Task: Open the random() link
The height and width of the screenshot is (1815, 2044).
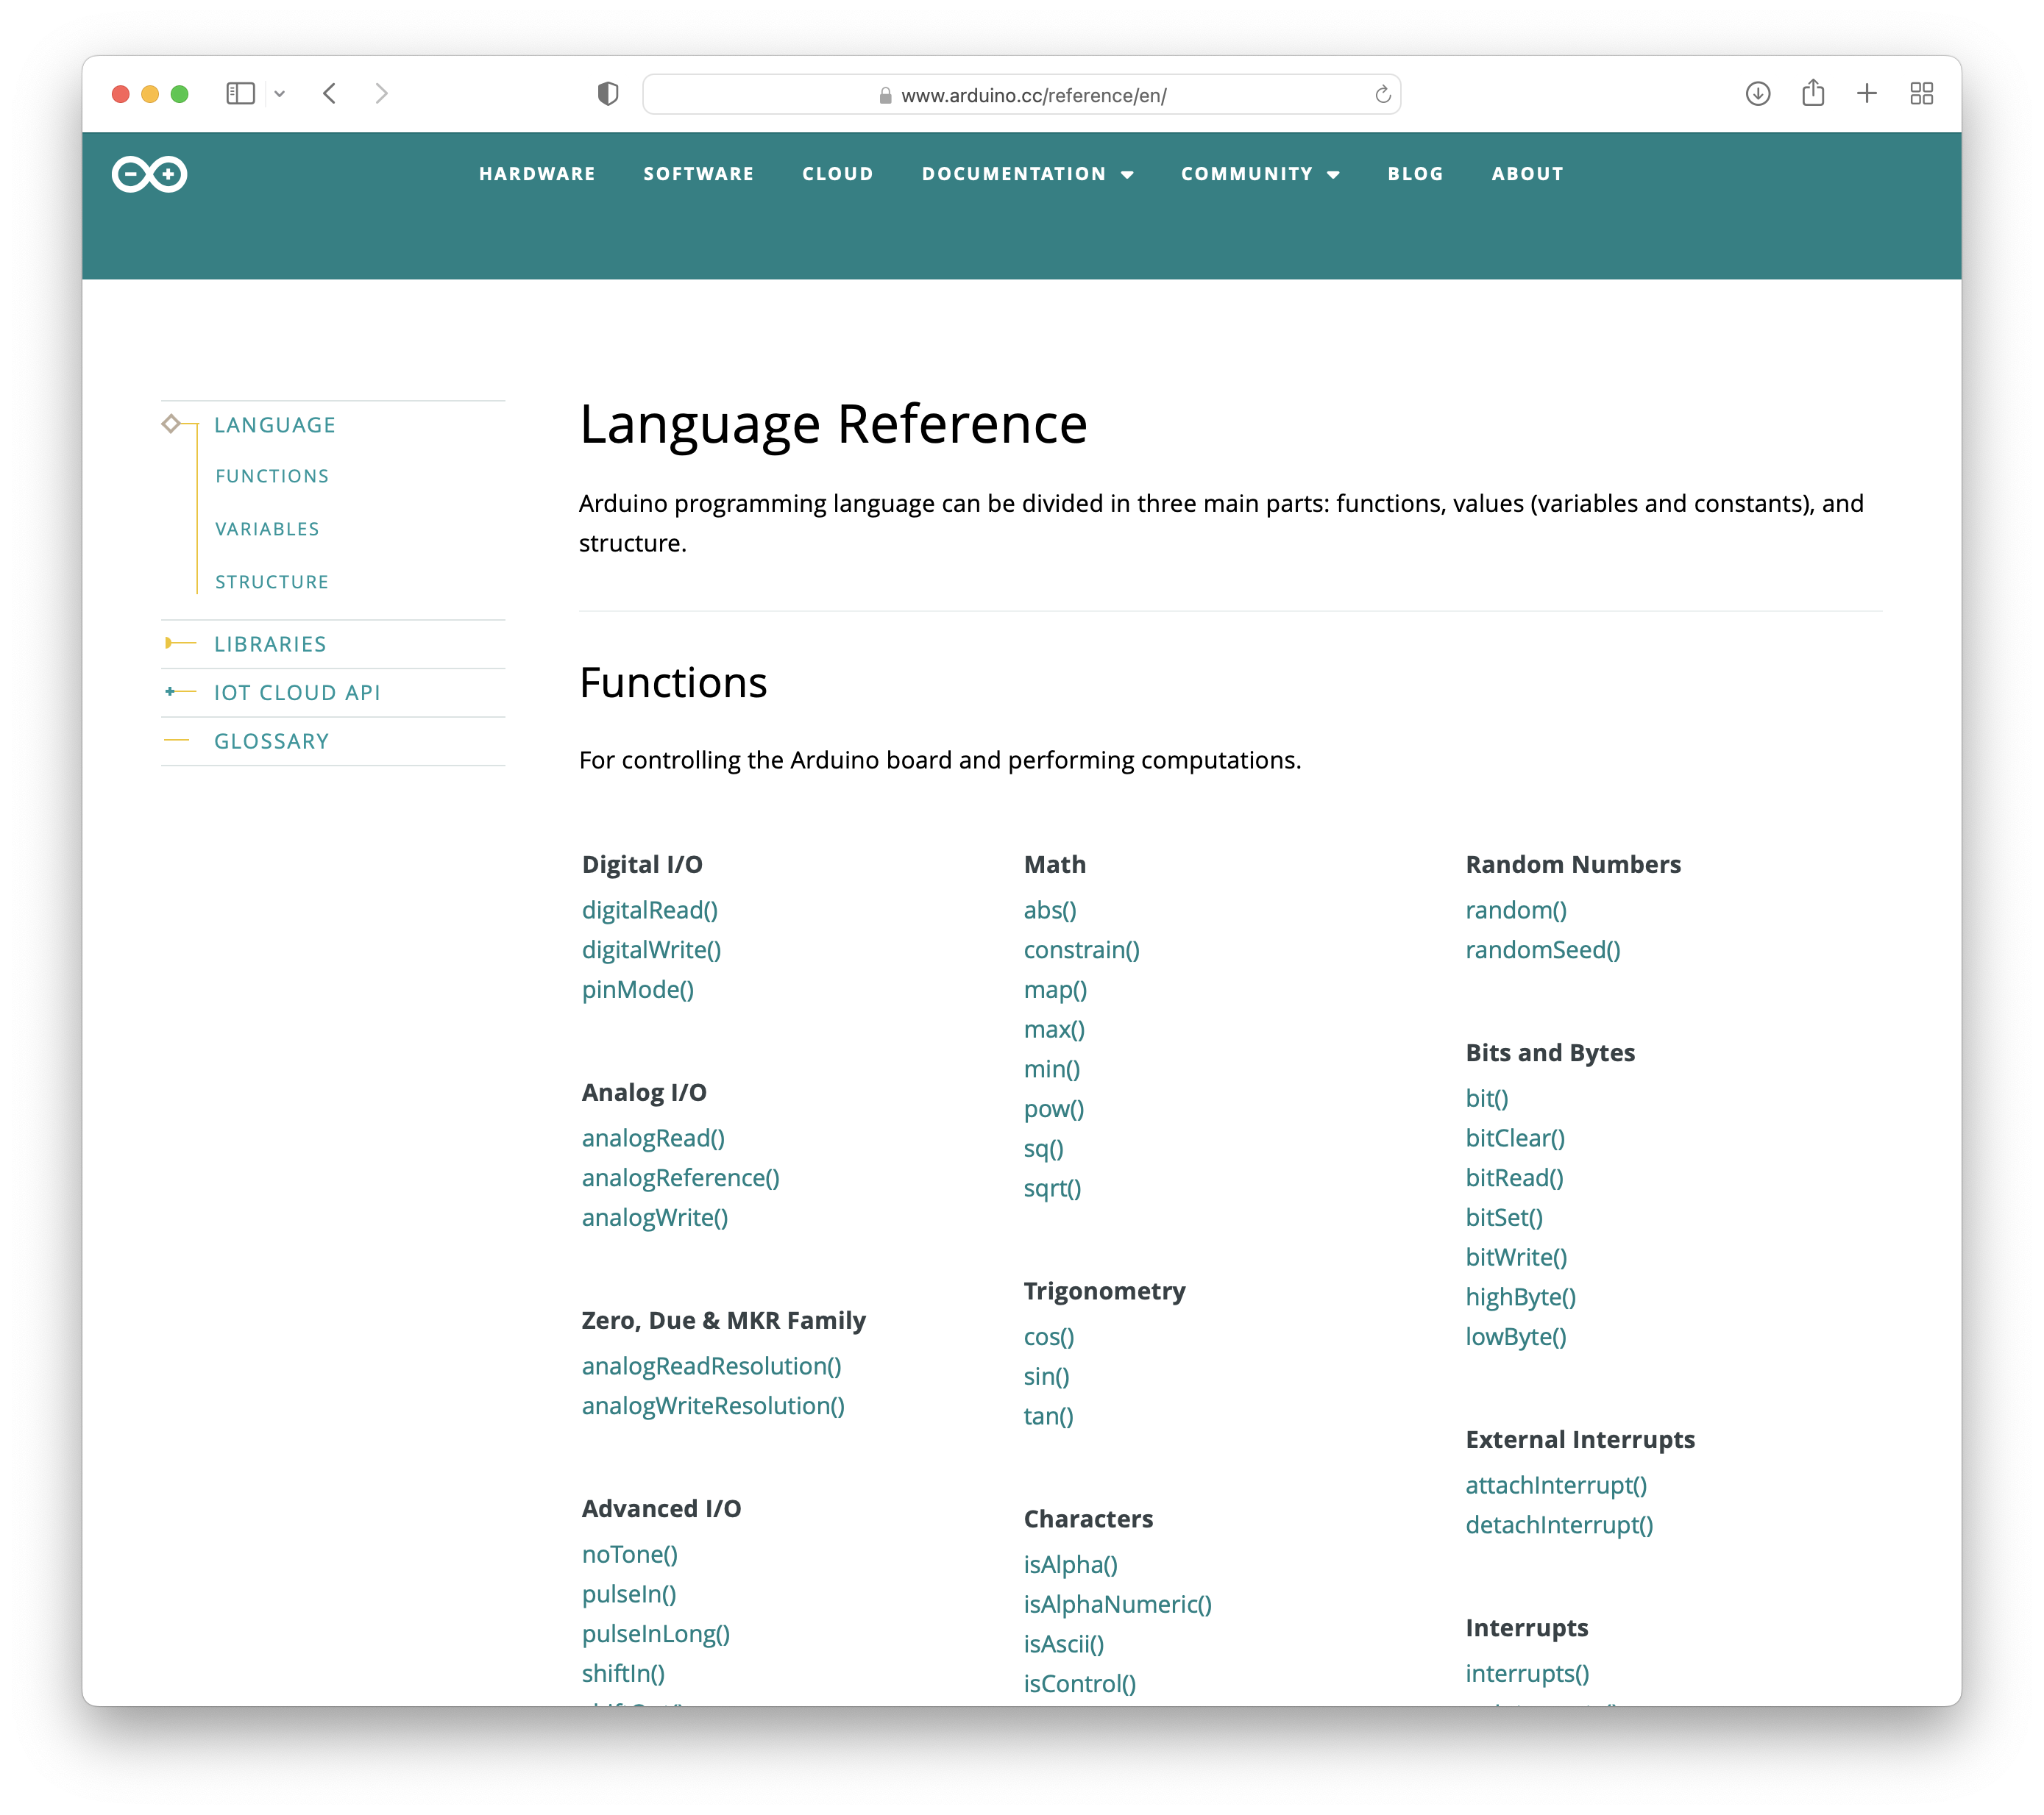Action: [x=1516, y=910]
